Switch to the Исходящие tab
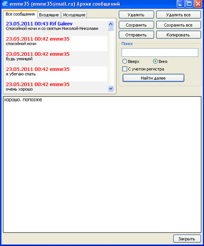 (74, 15)
